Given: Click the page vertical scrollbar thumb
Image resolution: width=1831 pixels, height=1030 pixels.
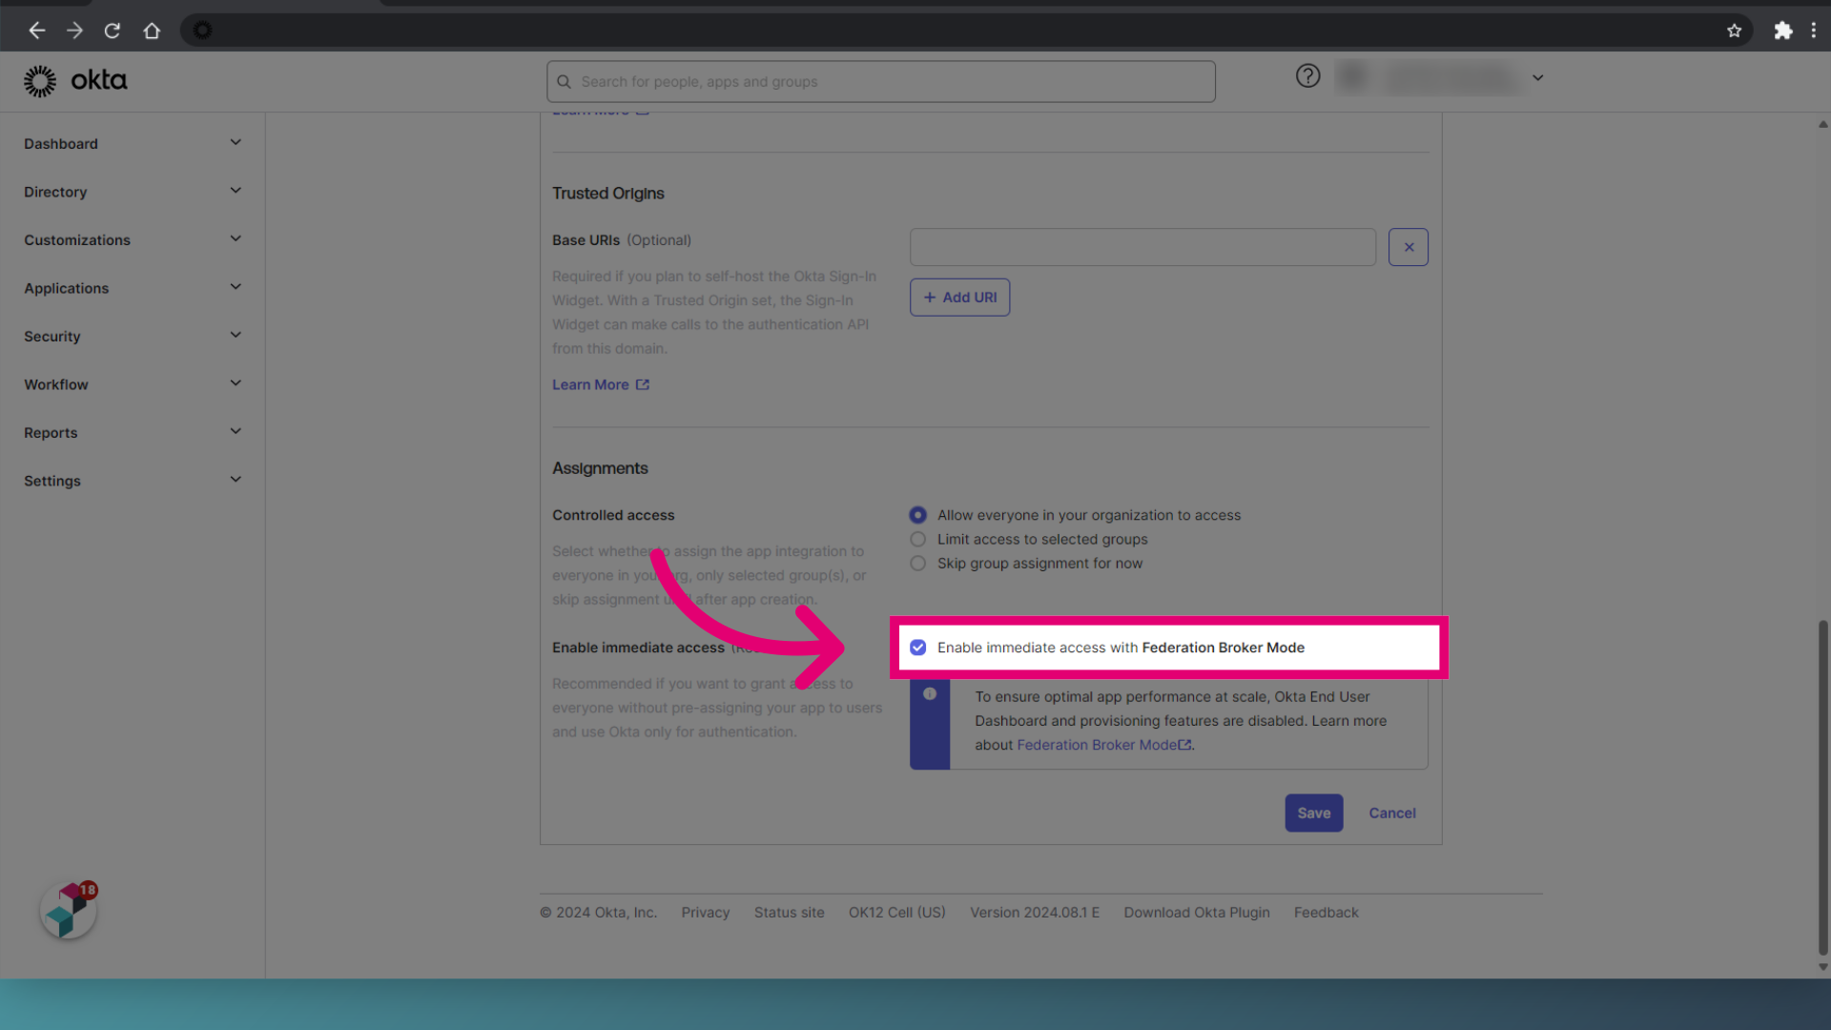Looking at the screenshot, I should tap(1822, 787).
